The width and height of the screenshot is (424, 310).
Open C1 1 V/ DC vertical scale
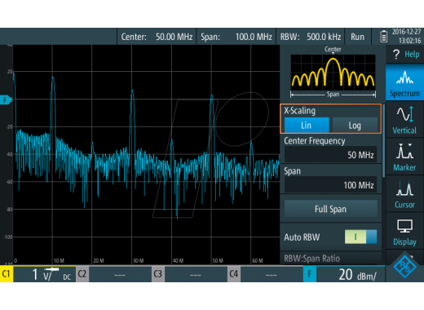click(x=44, y=274)
